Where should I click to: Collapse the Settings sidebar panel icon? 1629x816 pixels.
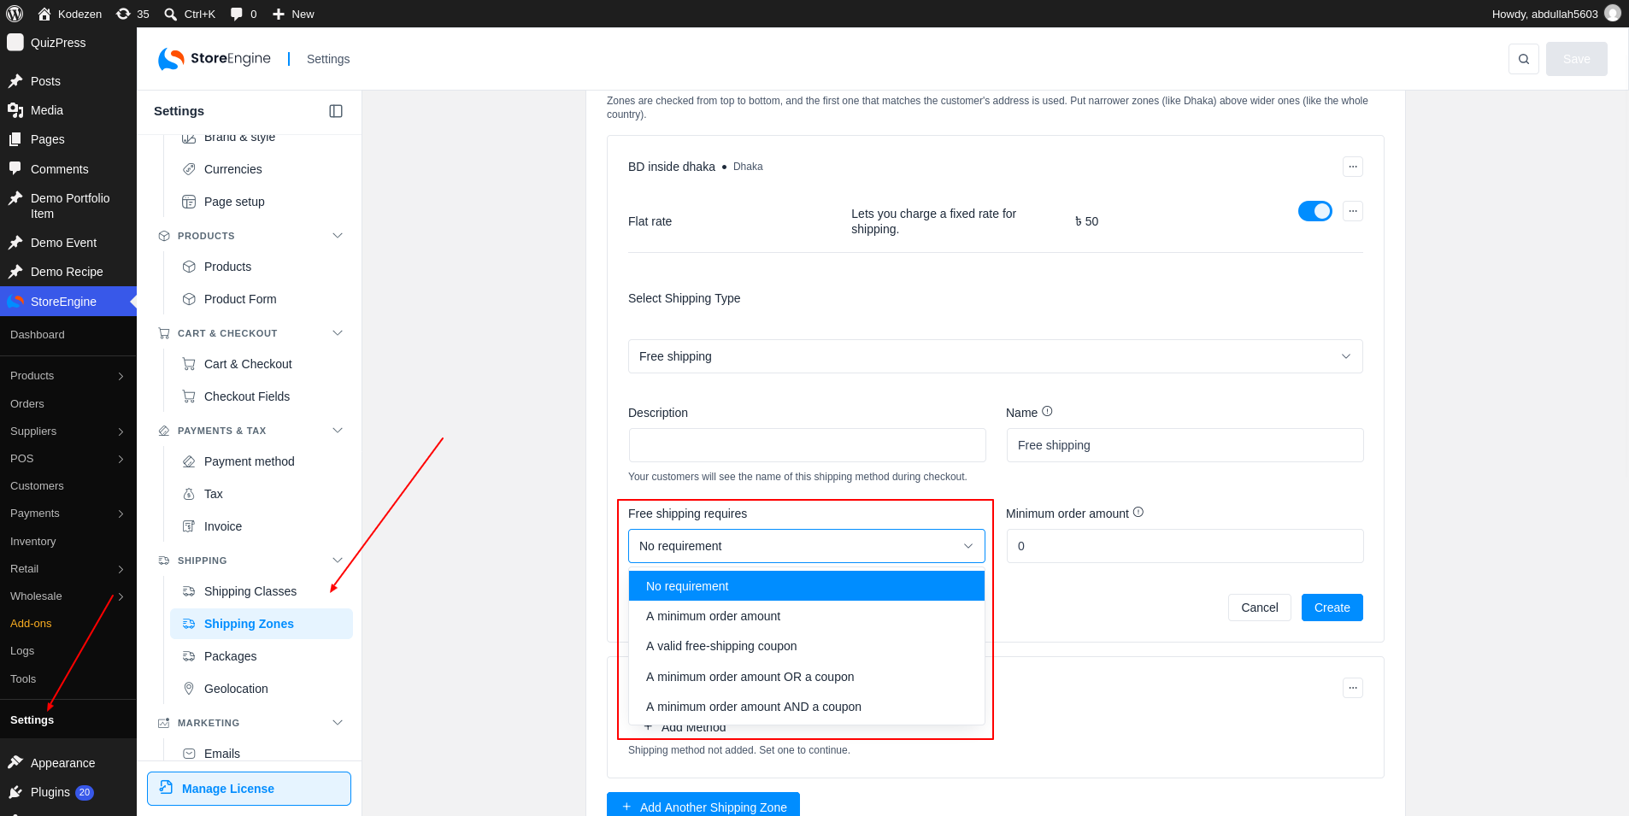click(x=336, y=111)
